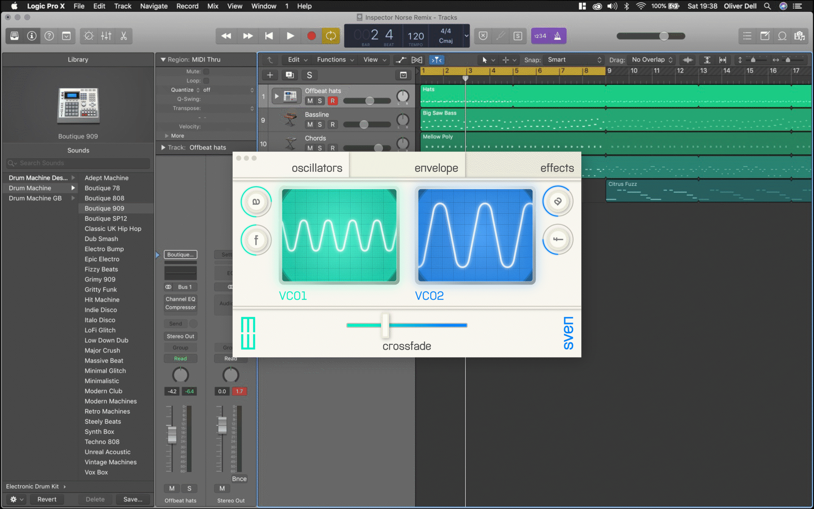Open Quick Help question mark button
This screenshot has width=814, height=509.
[49, 36]
